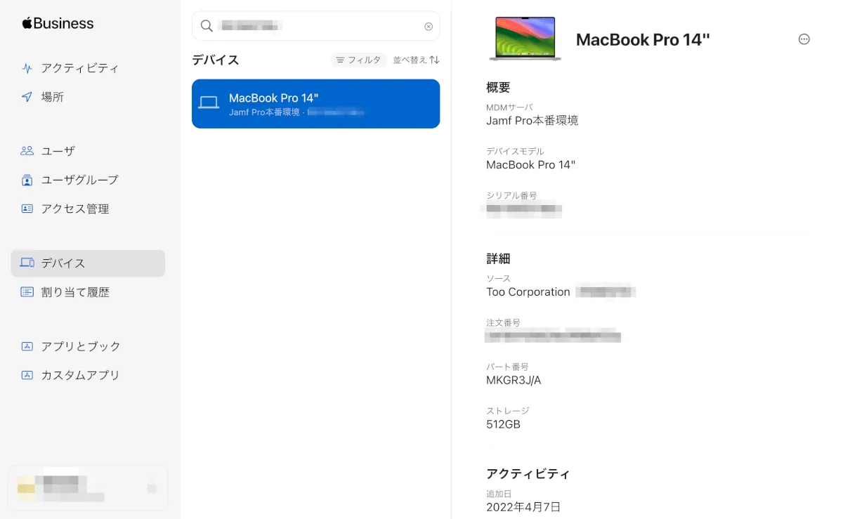Screen dimensions: 843x519
Task: Click the Jamf Pro本番環境 MDM server value
Action: [532, 121]
